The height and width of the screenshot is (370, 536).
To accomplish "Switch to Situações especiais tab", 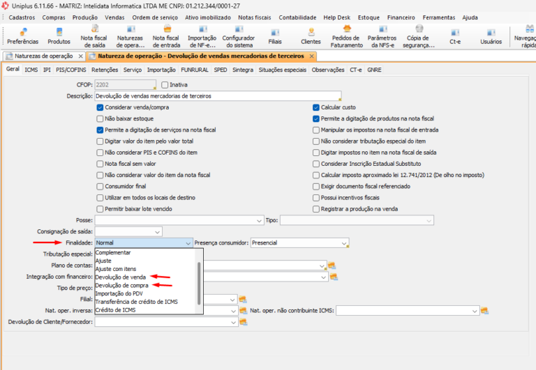I will coord(283,70).
